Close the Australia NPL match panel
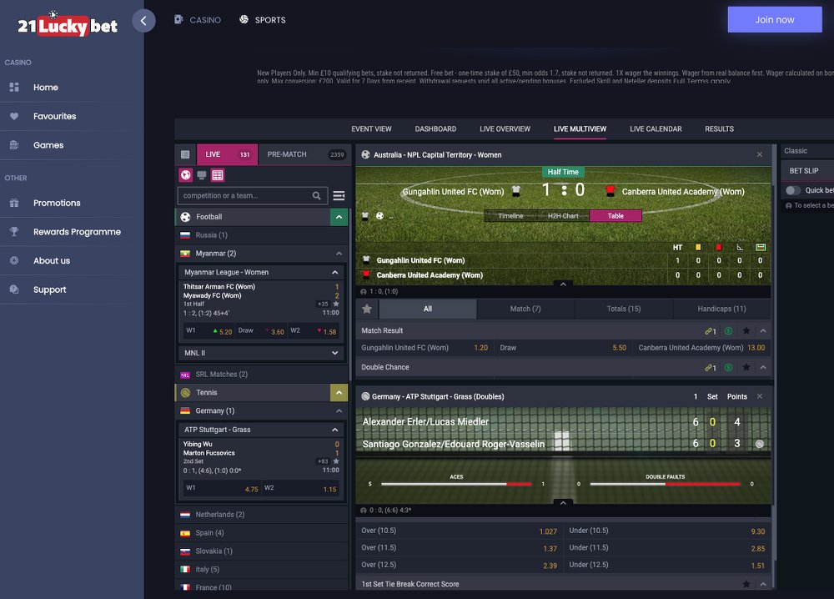The width and height of the screenshot is (834, 599). [760, 154]
